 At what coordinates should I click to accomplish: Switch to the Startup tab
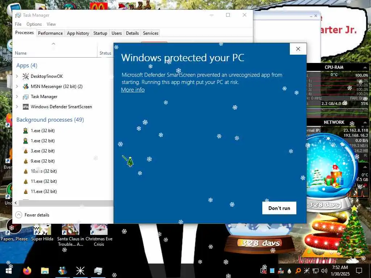tap(100, 33)
